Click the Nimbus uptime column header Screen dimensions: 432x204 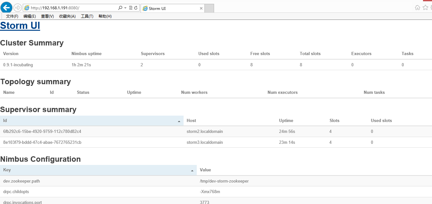(86, 53)
